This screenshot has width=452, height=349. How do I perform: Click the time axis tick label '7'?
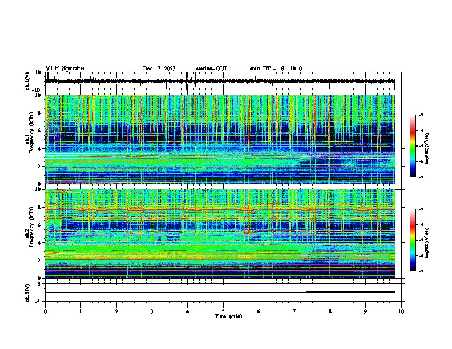pyautogui.click(x=294, y=311)
